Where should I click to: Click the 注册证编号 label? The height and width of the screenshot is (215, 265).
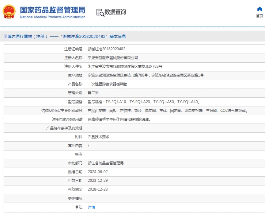pyautogui.click(x=73, y=49)
